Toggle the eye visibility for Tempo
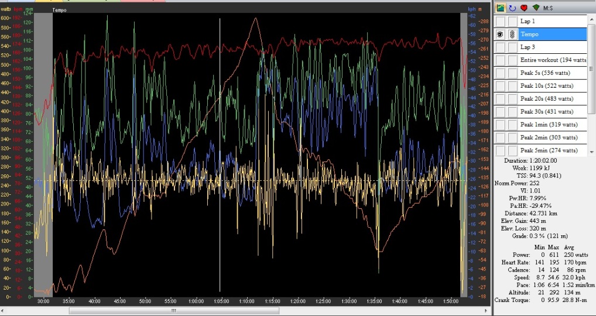The image size is (596, 316). coord(501,35)
